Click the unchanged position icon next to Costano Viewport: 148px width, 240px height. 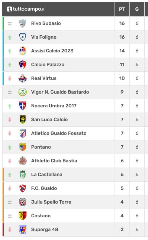tap(10, 216)
